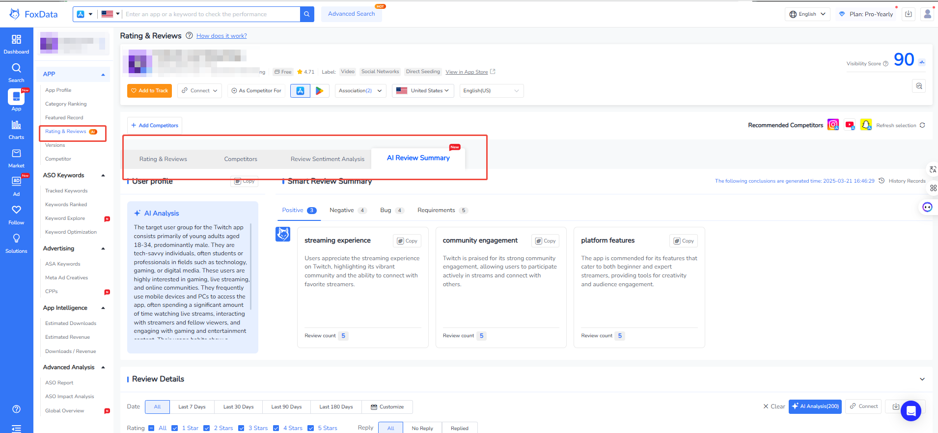Select the Google Play platform icon

pos(319,91)
